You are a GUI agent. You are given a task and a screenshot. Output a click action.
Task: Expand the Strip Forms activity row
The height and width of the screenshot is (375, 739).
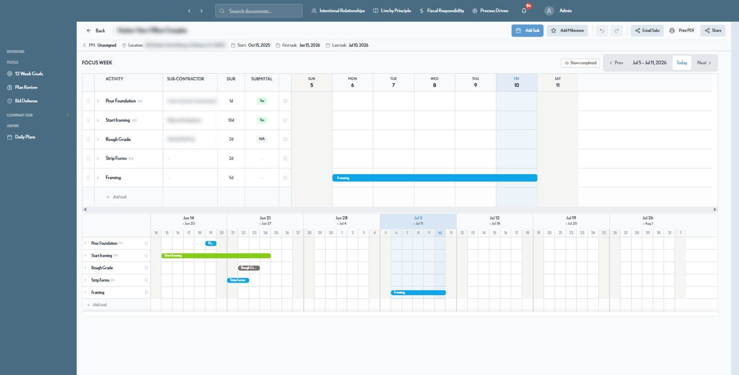[x=98, y=159]
